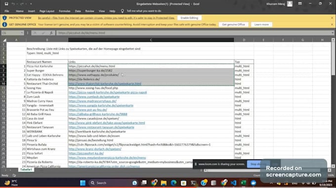Click the vertical scrollbar down arrow
Screen dimensions: 336x188
[333, 166]
